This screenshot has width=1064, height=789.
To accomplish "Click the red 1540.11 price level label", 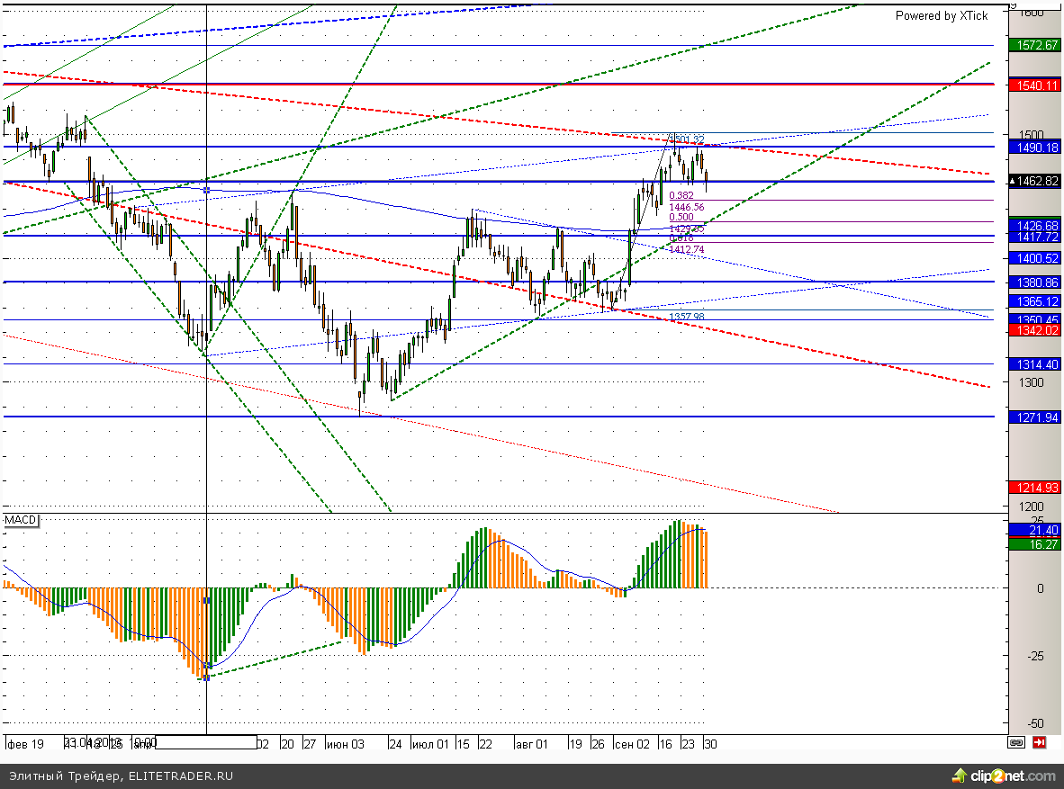I will (1035, 85).
